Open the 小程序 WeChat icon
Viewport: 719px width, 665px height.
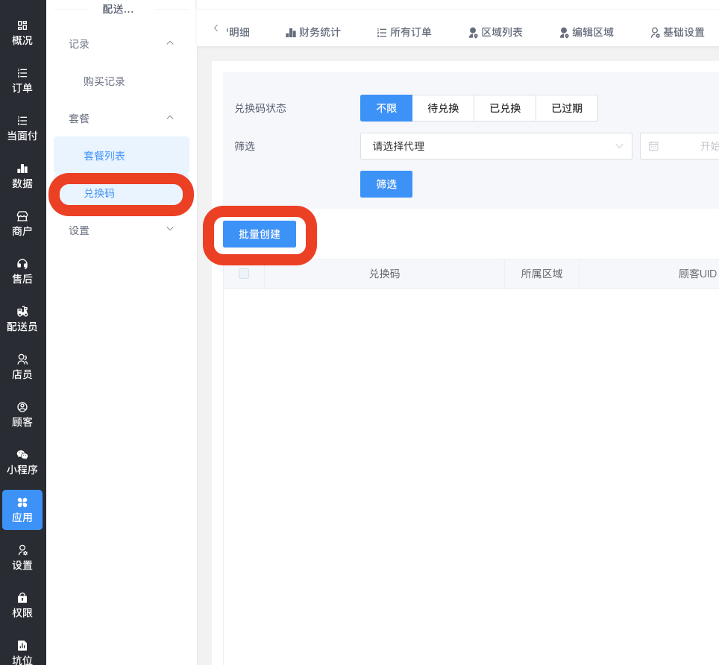(x=22, y=455)
